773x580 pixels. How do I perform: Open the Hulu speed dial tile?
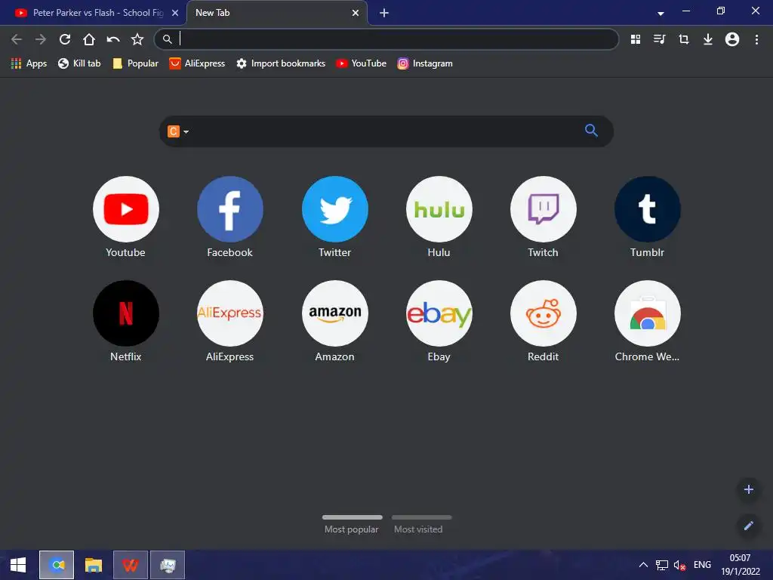pos(439,217)
